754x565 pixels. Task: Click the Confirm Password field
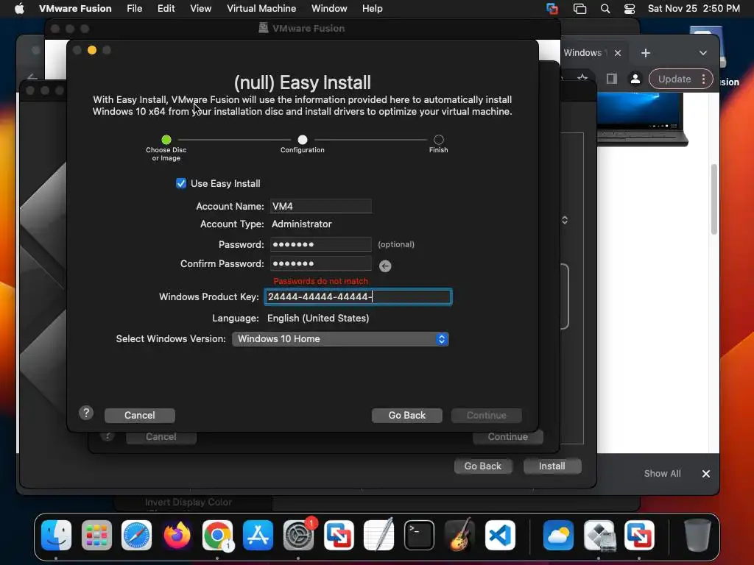(x=320, y=264)
